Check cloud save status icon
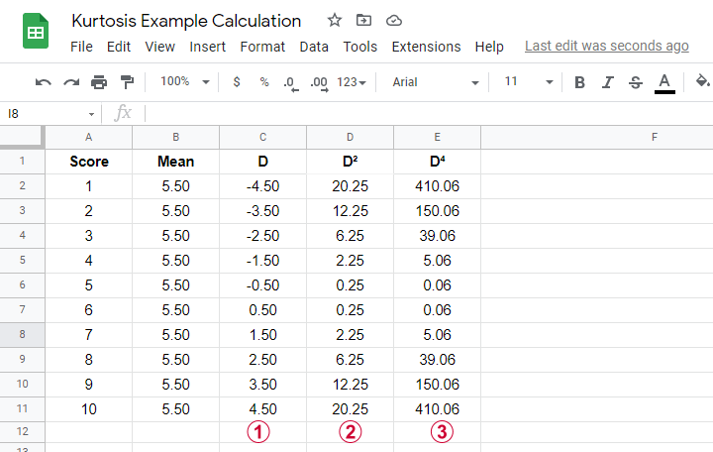 pyautogui.click(x=394, y=21)
